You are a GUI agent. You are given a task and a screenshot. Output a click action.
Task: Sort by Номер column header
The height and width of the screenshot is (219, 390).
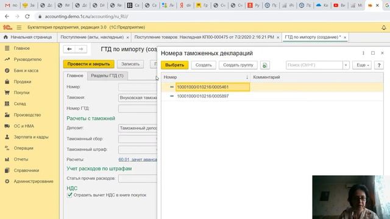click(206, 77)
